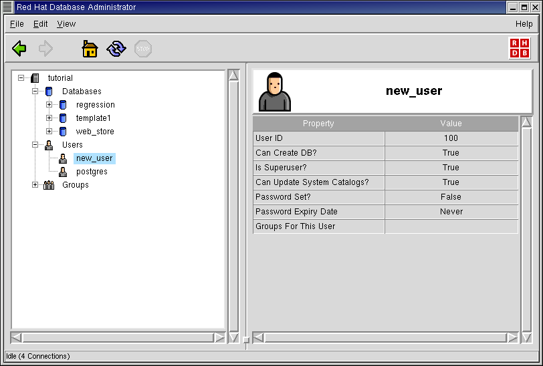Viewport: 543px width, 366px height.
Task: Go to Home via house icon
Action: 90,49
